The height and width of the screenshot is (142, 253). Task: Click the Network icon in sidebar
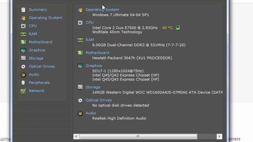tap(23, 91)
